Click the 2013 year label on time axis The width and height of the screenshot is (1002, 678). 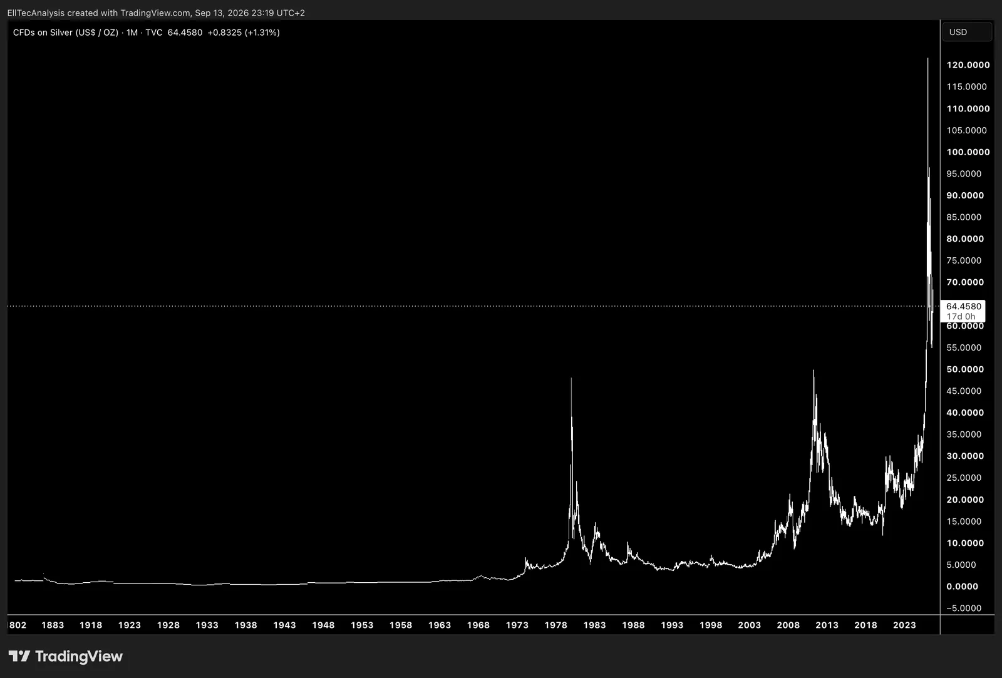click(x=827, y=625)
